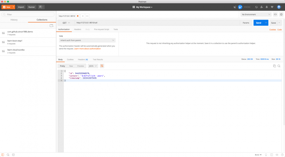Open manage environments gear icon
This screenshot has width=285, height=157.
(281, 14)
